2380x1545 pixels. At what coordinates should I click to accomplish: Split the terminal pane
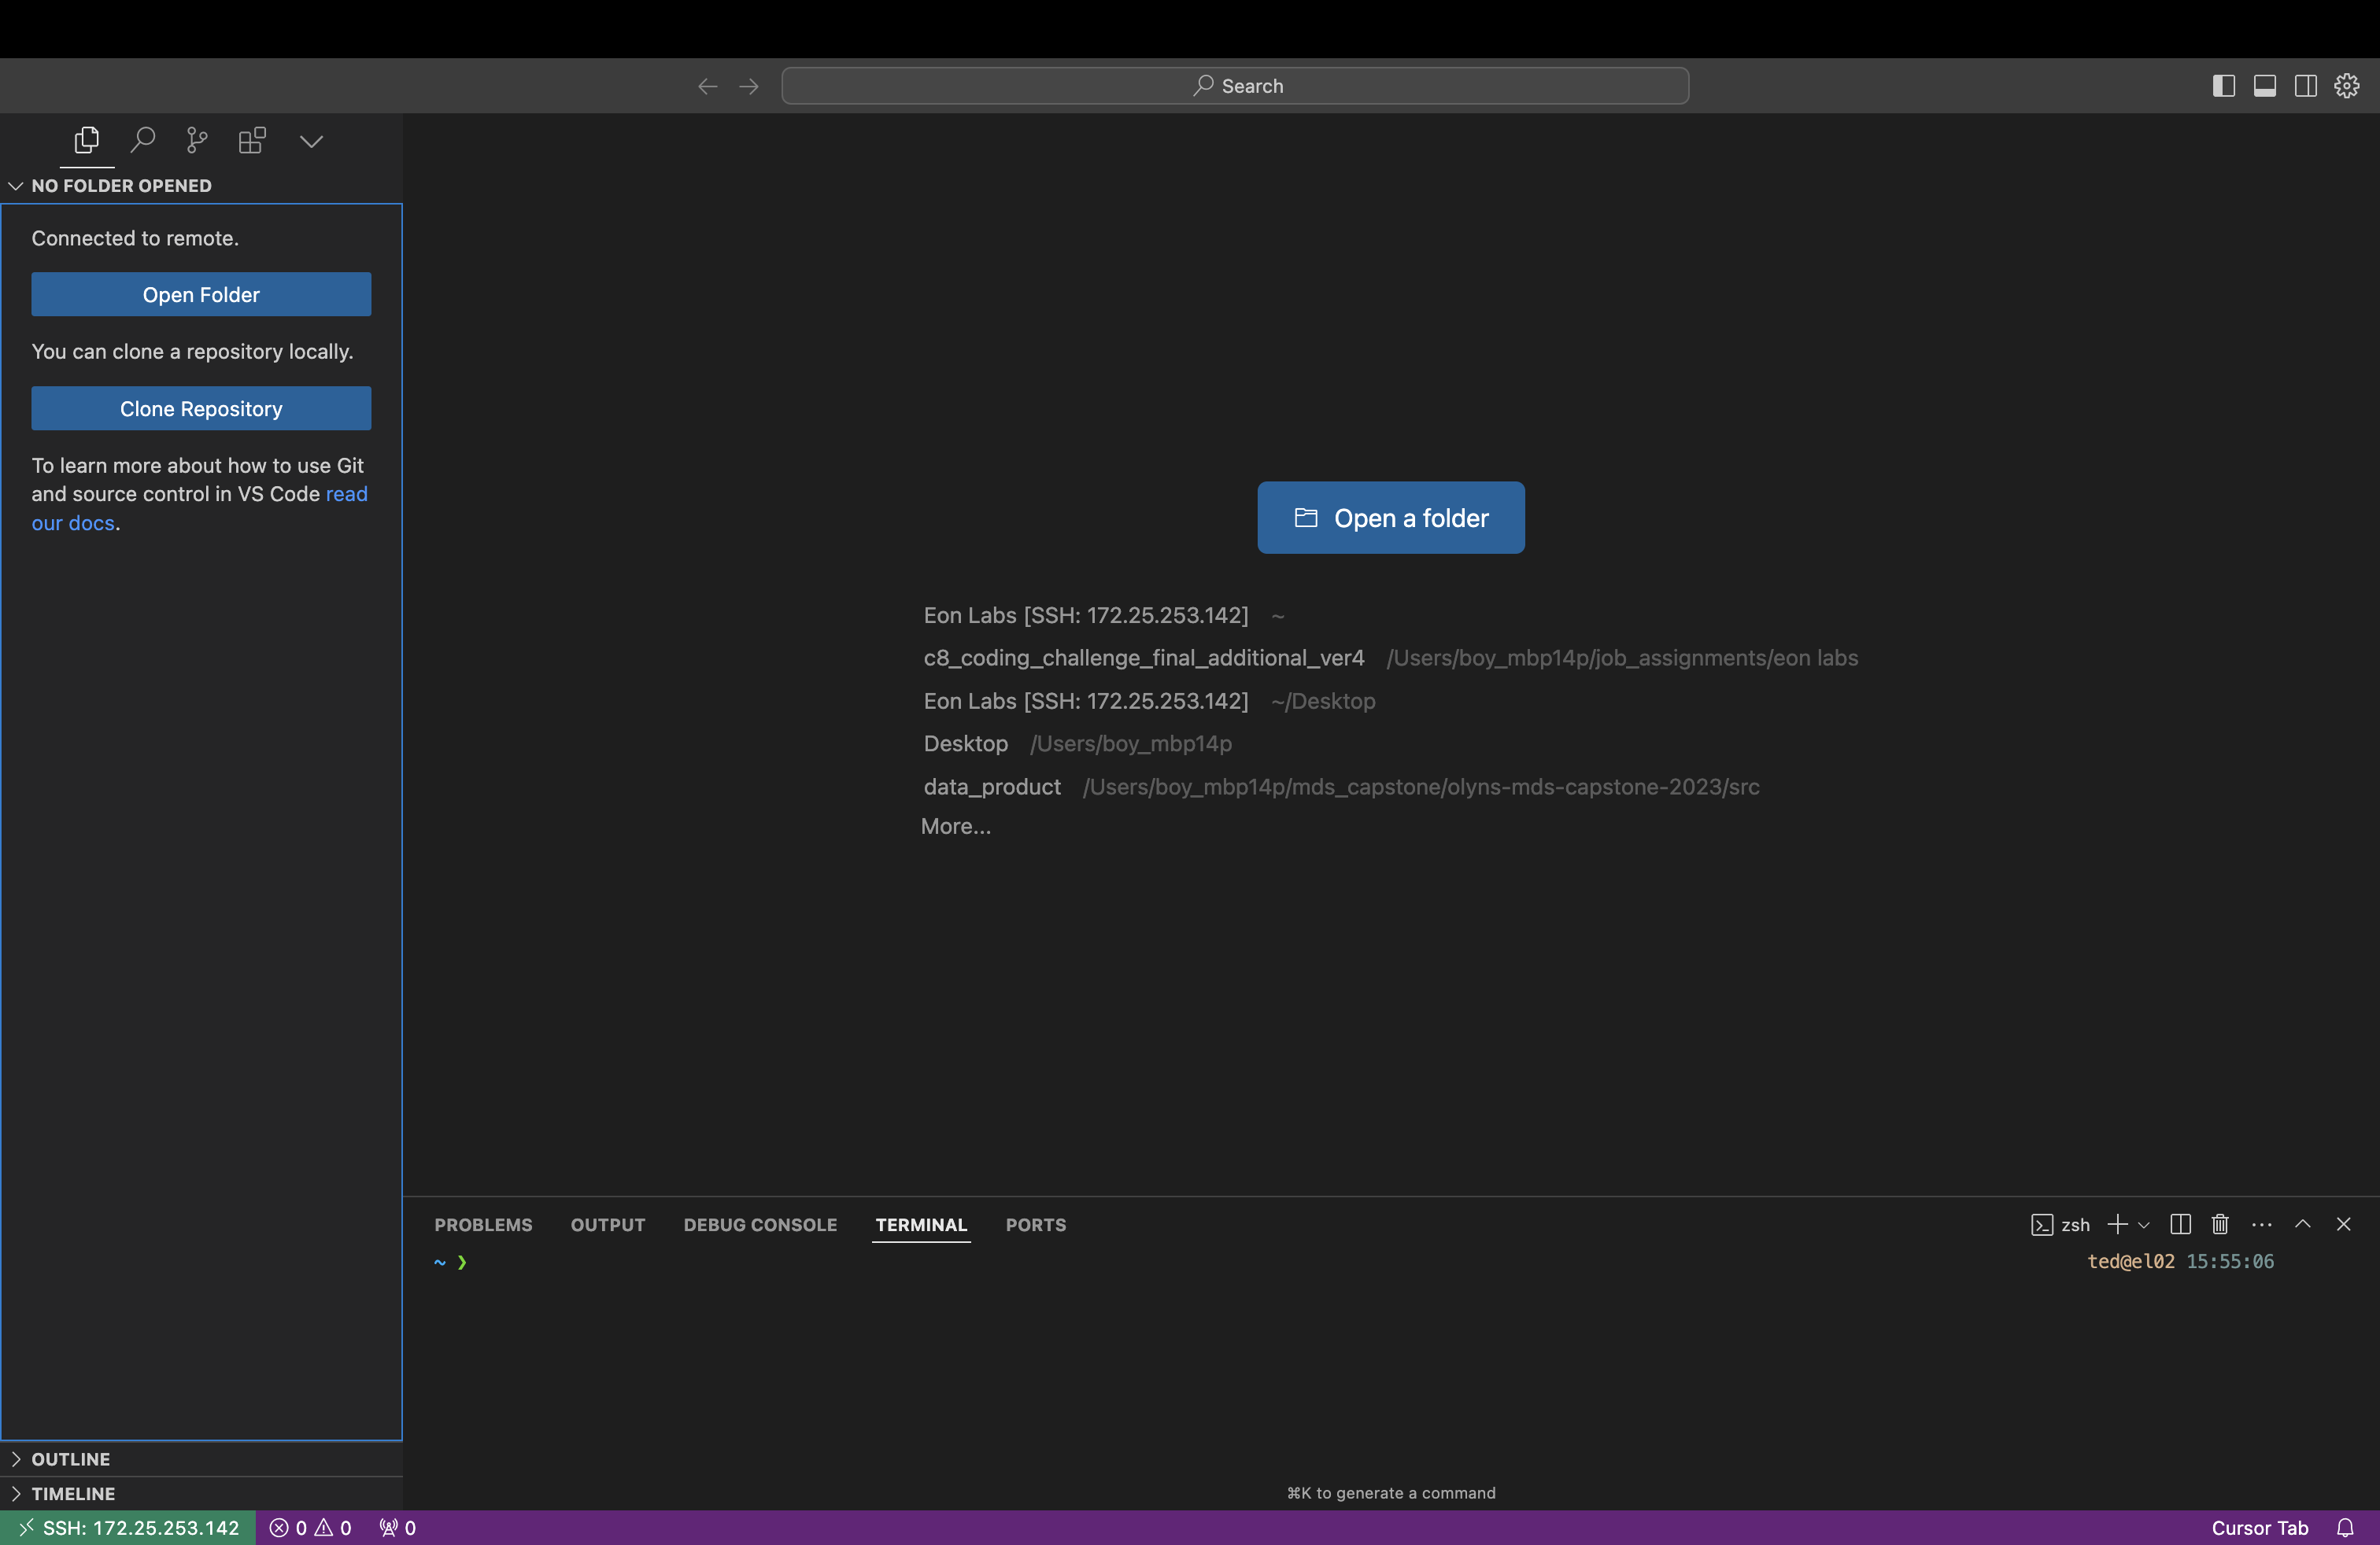click(x=2181, y=1224)
